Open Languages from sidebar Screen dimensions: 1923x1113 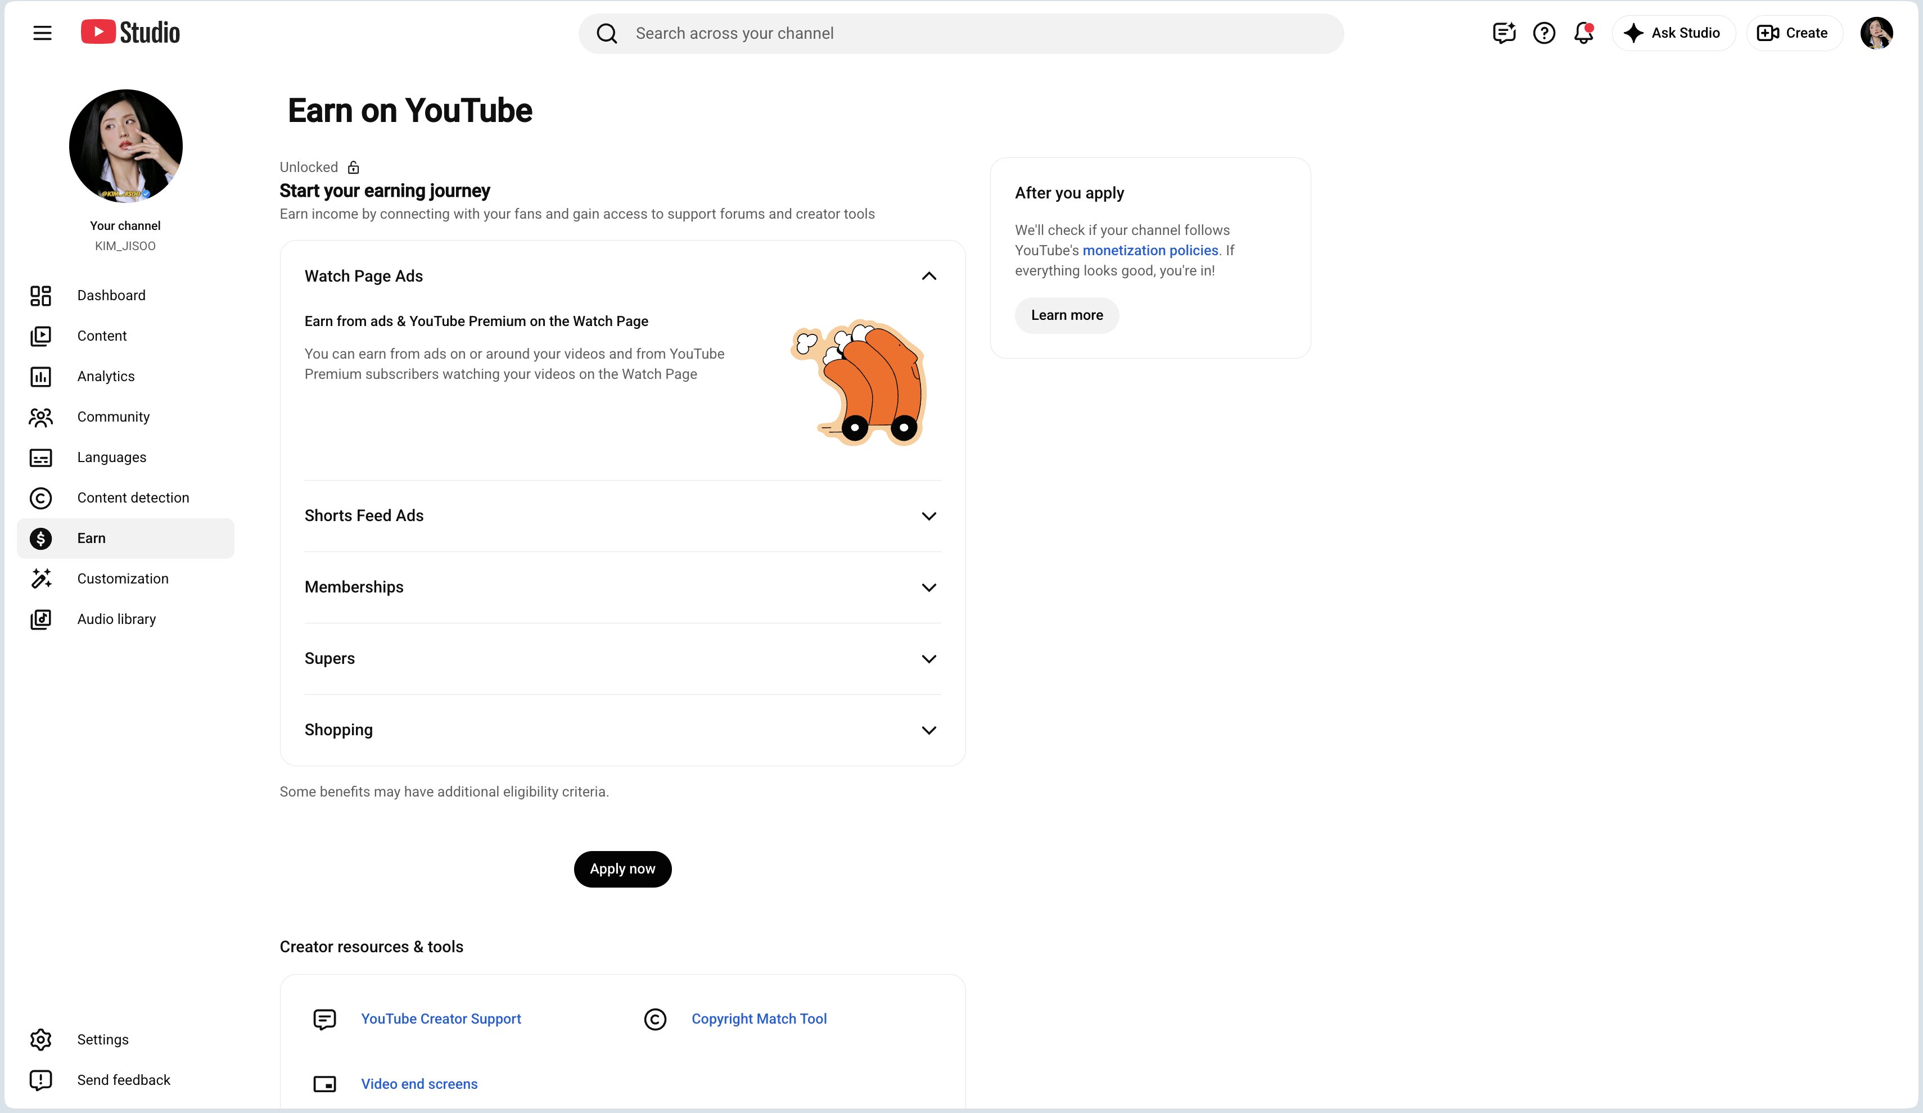pyautogui.click(x=125, y=457)
